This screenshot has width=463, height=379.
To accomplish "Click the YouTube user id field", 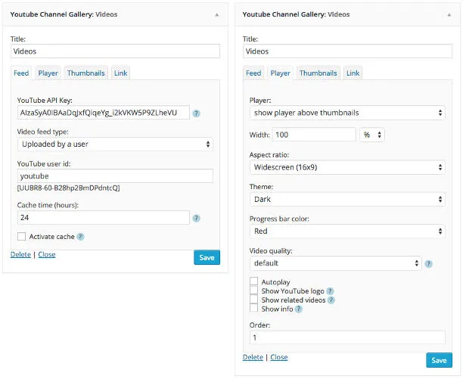I will pos(115,176).
